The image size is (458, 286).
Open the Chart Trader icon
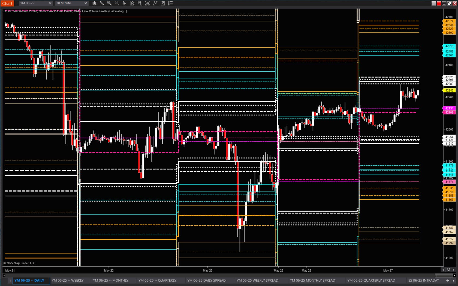click(140, 3)
